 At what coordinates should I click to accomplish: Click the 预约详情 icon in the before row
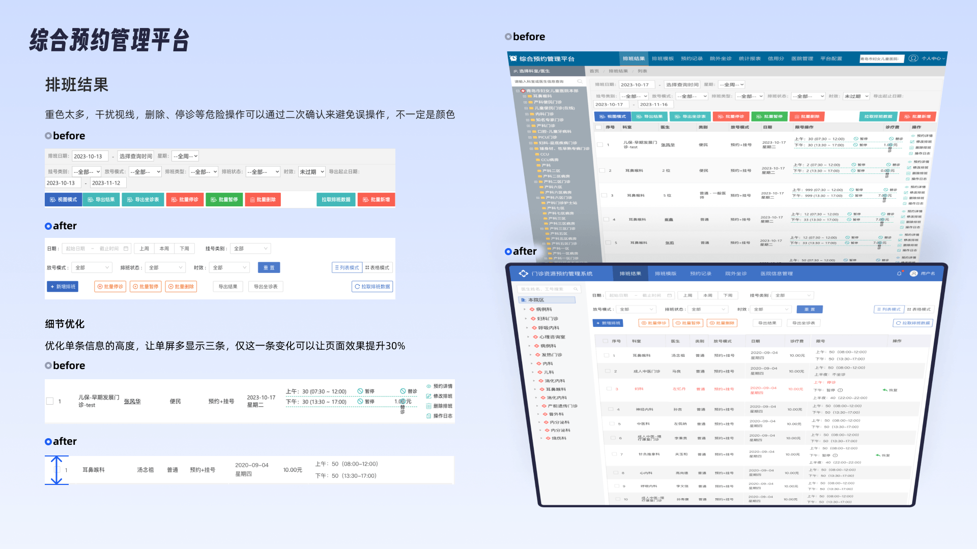point(428,386)
